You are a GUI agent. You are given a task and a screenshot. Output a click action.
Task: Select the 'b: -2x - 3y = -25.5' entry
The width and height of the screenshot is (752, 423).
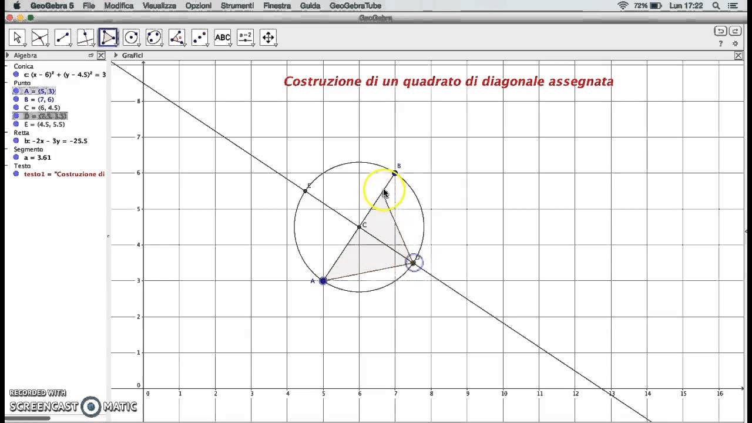coord(56,141)
